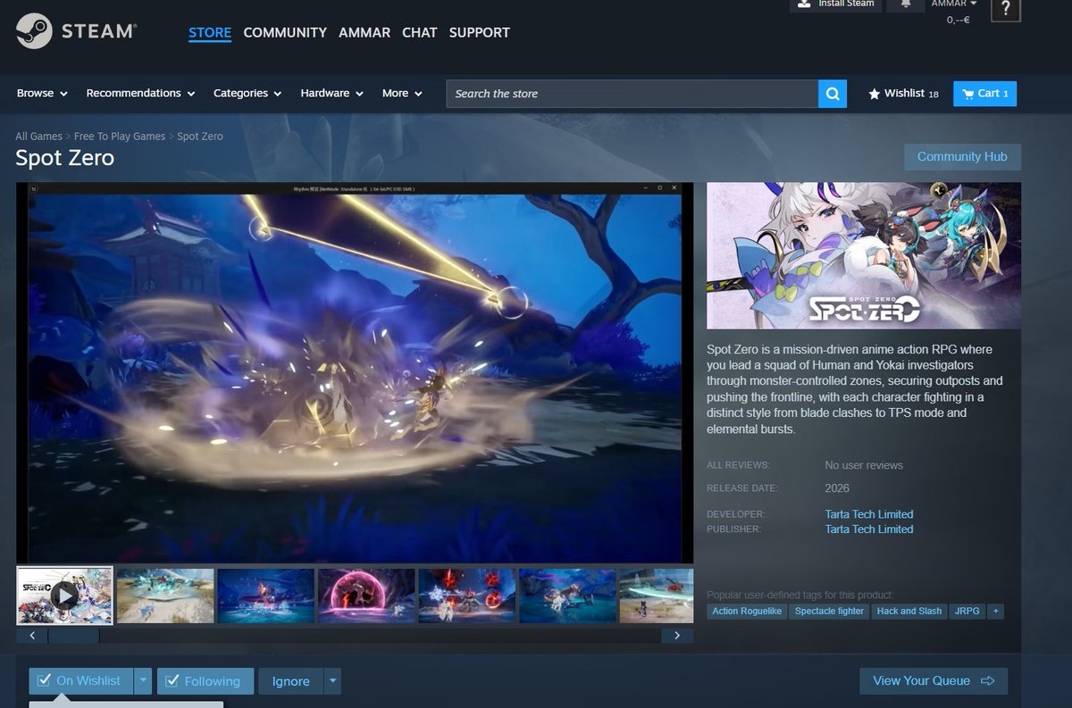The width and height of the screenshot is (1072, 708).
Task: Focus the Search the store field
Action: point(632,94)
